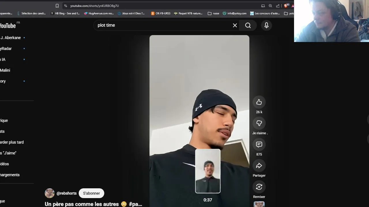Click the Remixer icon
369x207 pixels.
(259, 187)
